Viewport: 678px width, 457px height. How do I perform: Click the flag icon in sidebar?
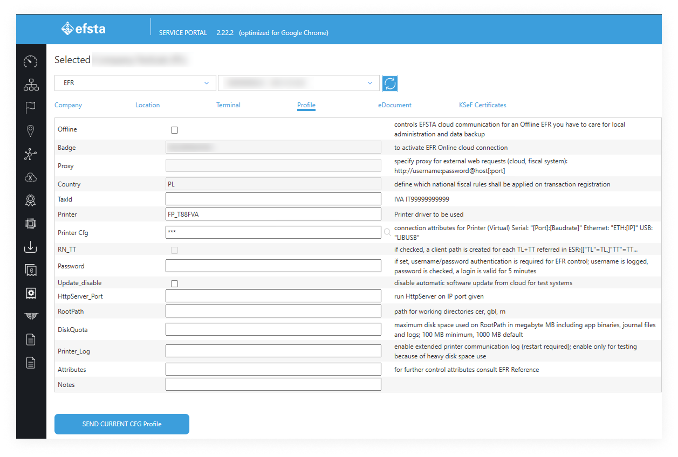31,108
